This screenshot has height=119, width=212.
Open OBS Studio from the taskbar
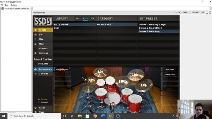pos(118,116)
